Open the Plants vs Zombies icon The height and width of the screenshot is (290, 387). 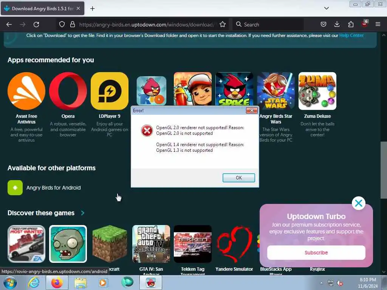pos(68,244)
